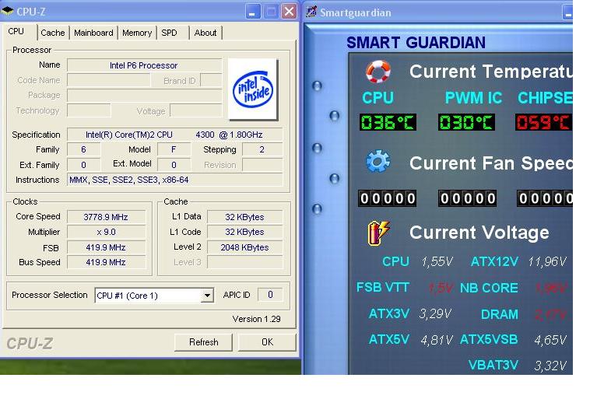Image resolution: width=604 pixels, height=413 pixels.
Task: Click the CPU-Z chip icon in title bar
Action: (8, 11)
